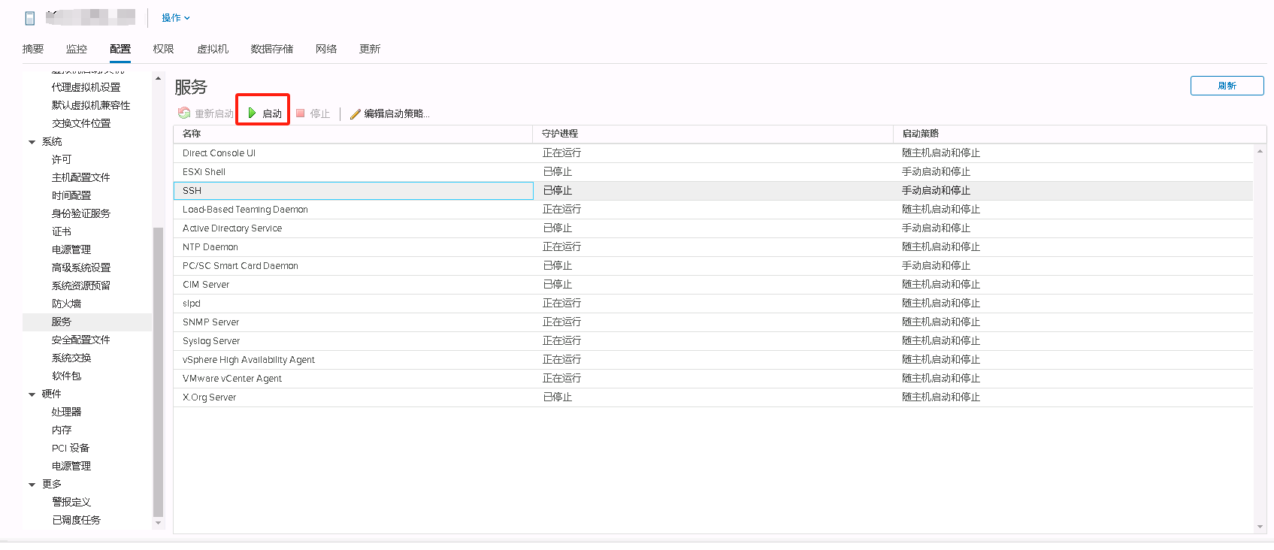Open 软件包 in sidebar
Screen dimensions: 1274x550
tap(66, 376)
